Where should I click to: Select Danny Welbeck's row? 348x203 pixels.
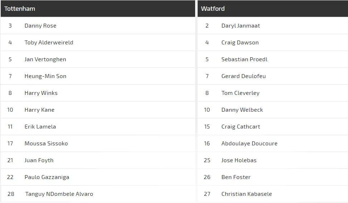coord(242,110)
